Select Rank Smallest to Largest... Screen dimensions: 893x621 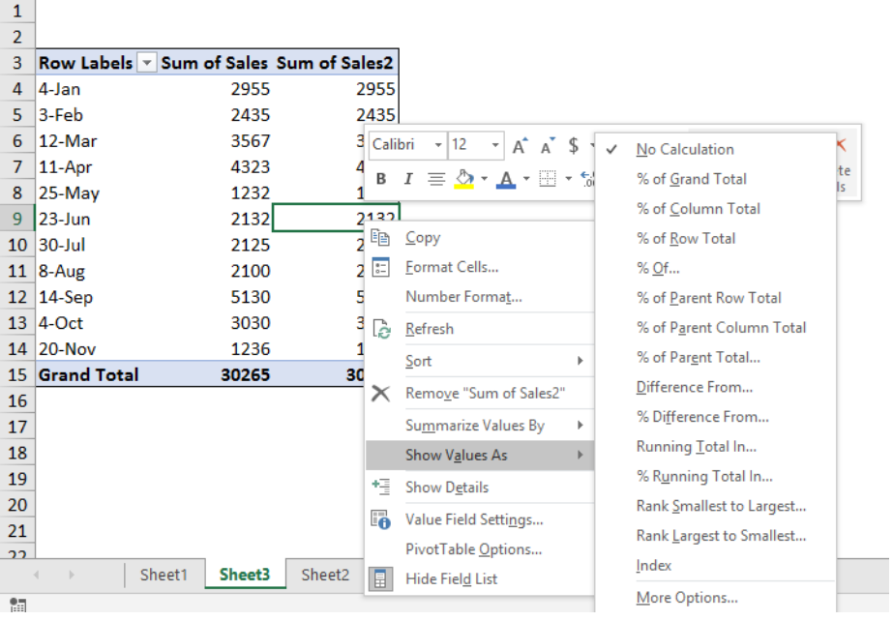(x=715, y=506)
